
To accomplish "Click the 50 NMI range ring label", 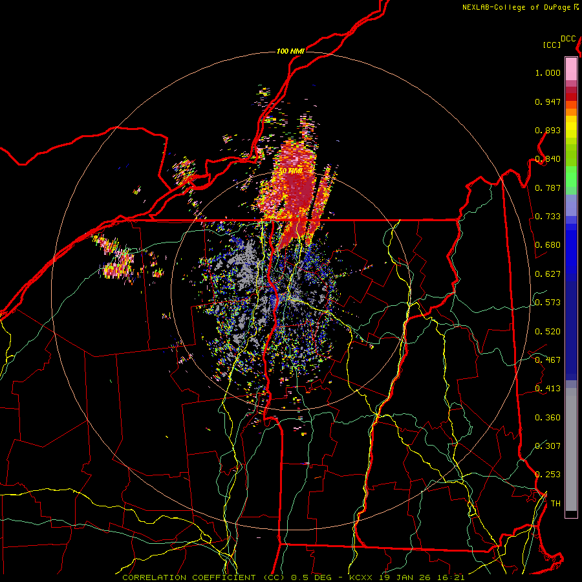I will tap(290, 171).
